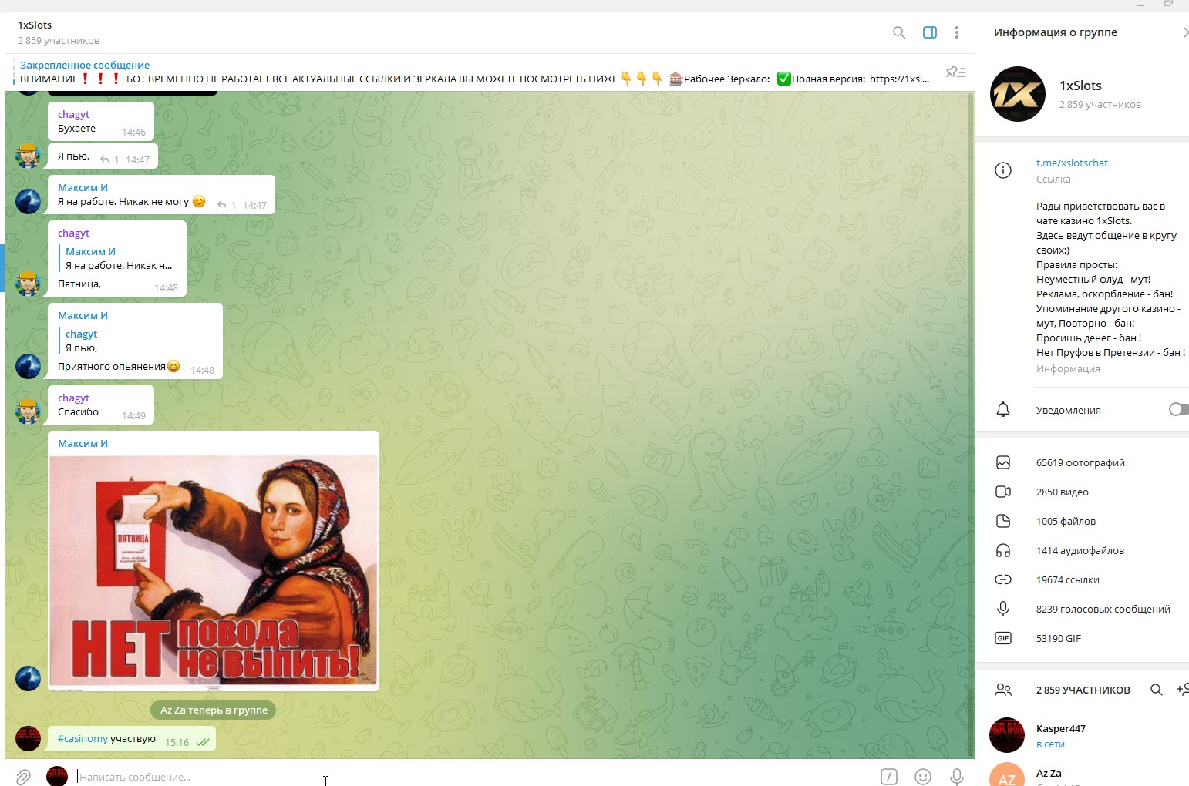Open the t.me/xslotschat group link
This screenshot has width=1189, height=786.
coord(1072,163)
